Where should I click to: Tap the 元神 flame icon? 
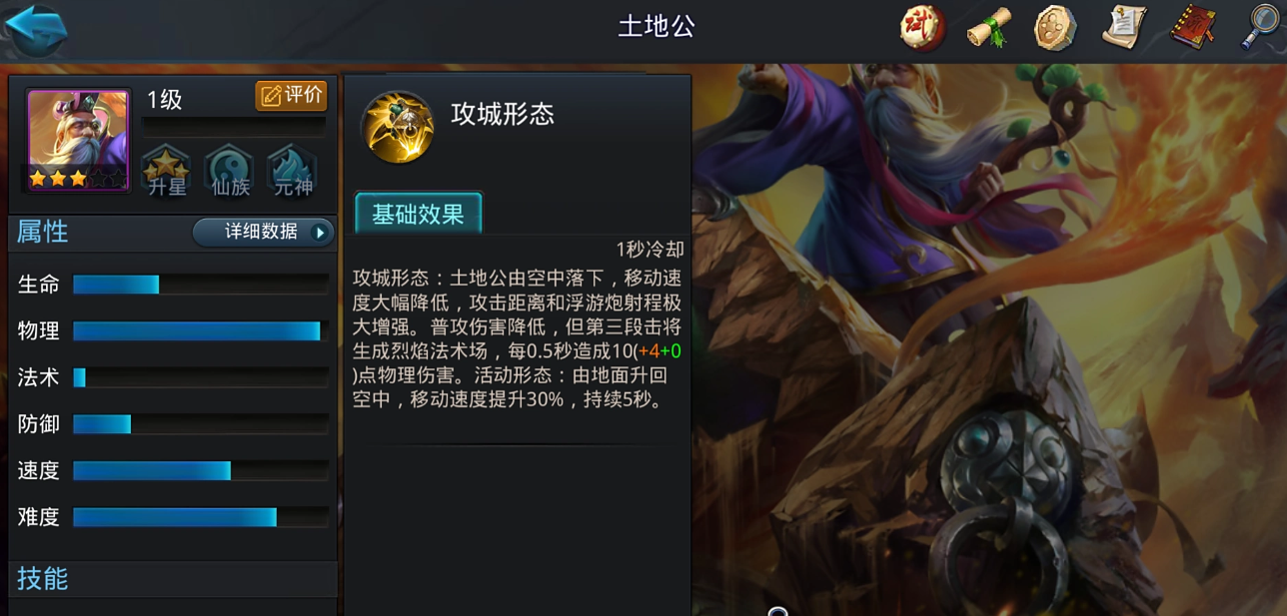[293, 171]
